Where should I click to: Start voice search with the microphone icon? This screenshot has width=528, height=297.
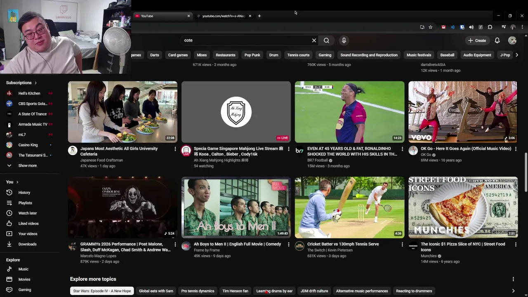pos(344,40)
